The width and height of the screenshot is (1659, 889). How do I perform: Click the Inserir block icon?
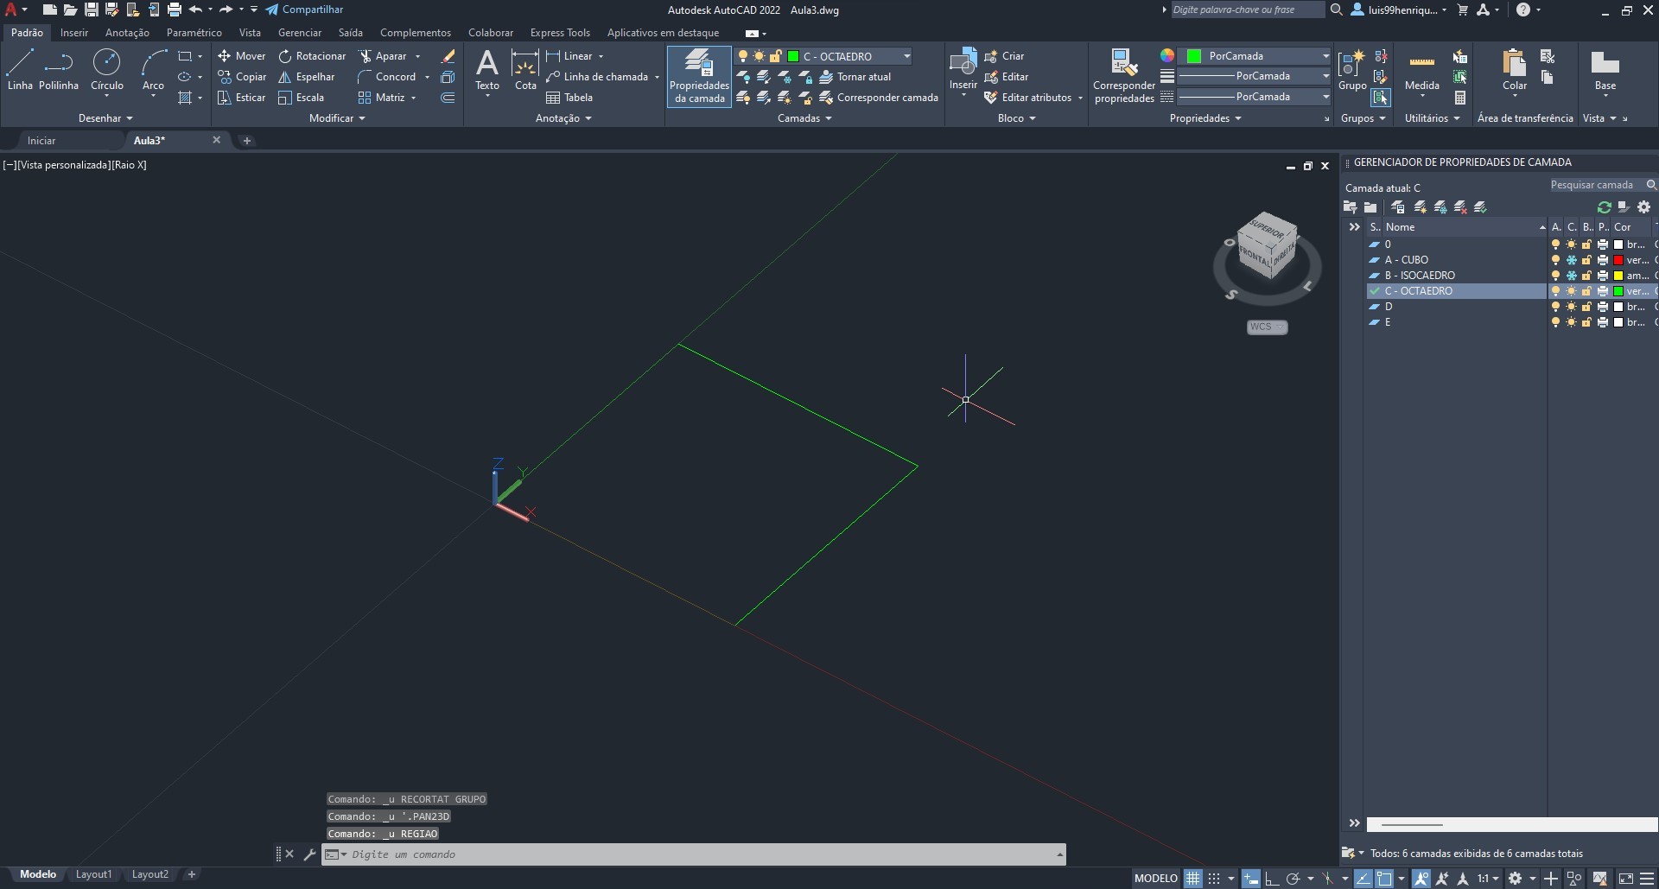[x=963, y=67]
